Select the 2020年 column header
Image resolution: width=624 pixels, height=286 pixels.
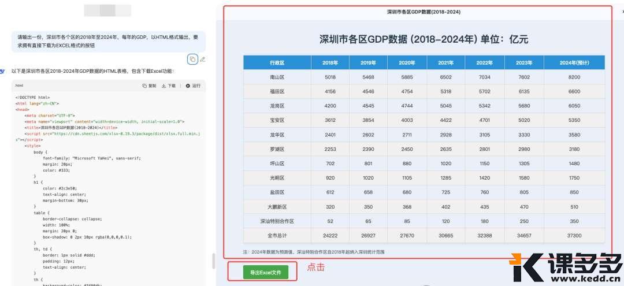pyautogui.click(x=407, y=63)
